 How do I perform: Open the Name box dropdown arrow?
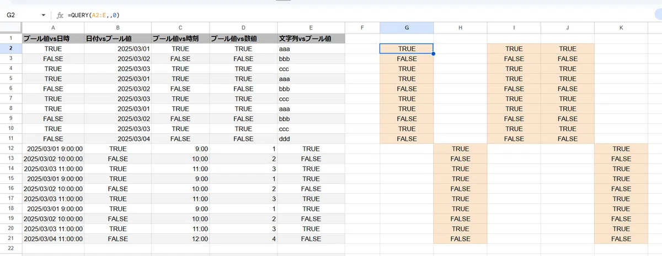44,15
